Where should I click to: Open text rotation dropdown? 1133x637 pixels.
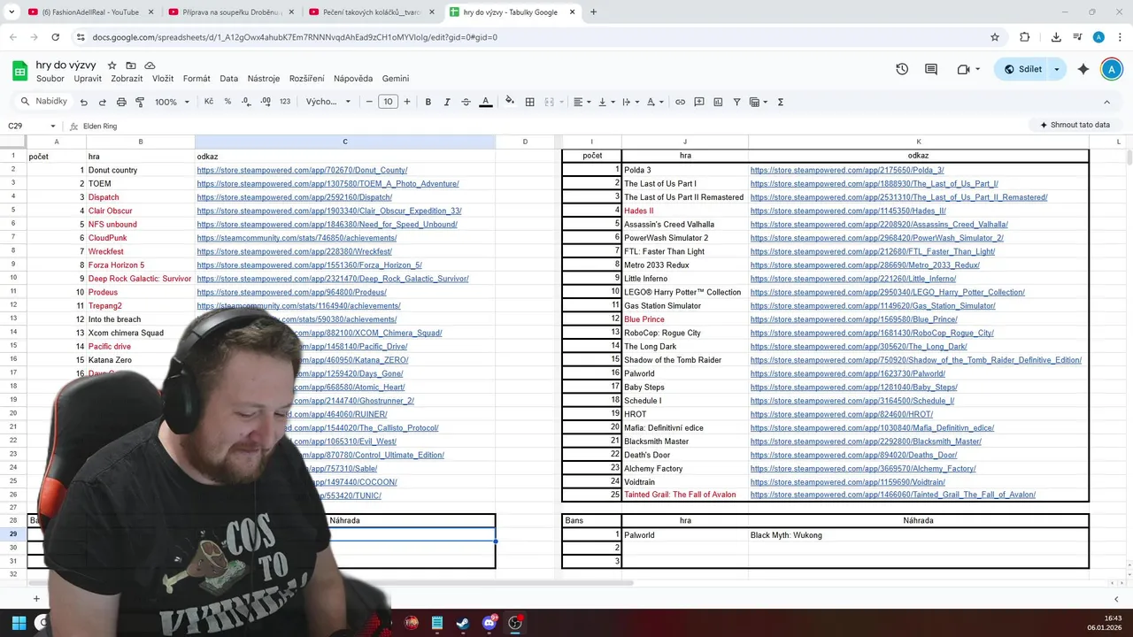pos(654,102)
